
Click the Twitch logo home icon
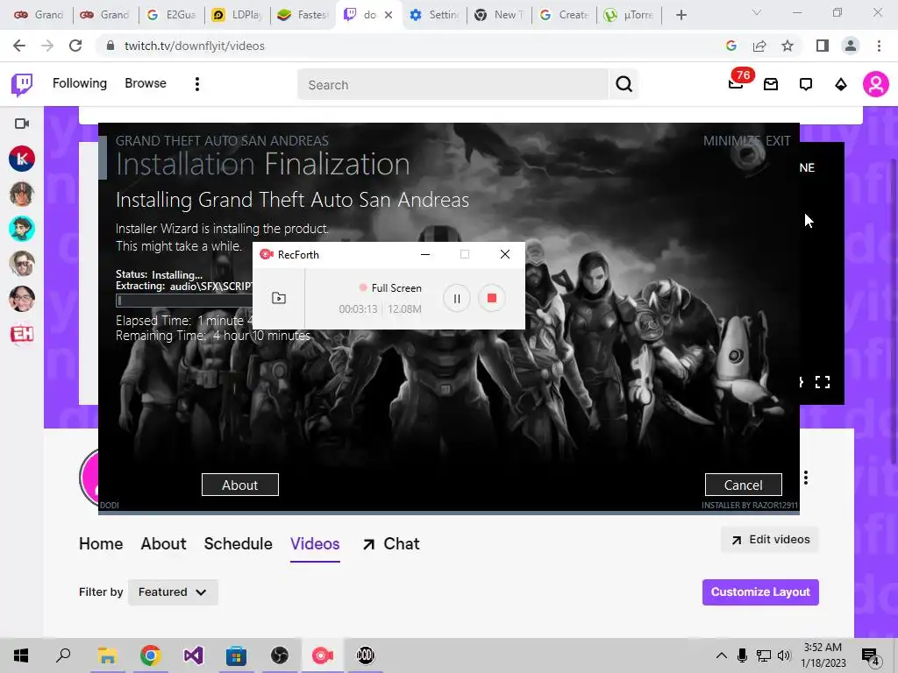click(22, 85)
